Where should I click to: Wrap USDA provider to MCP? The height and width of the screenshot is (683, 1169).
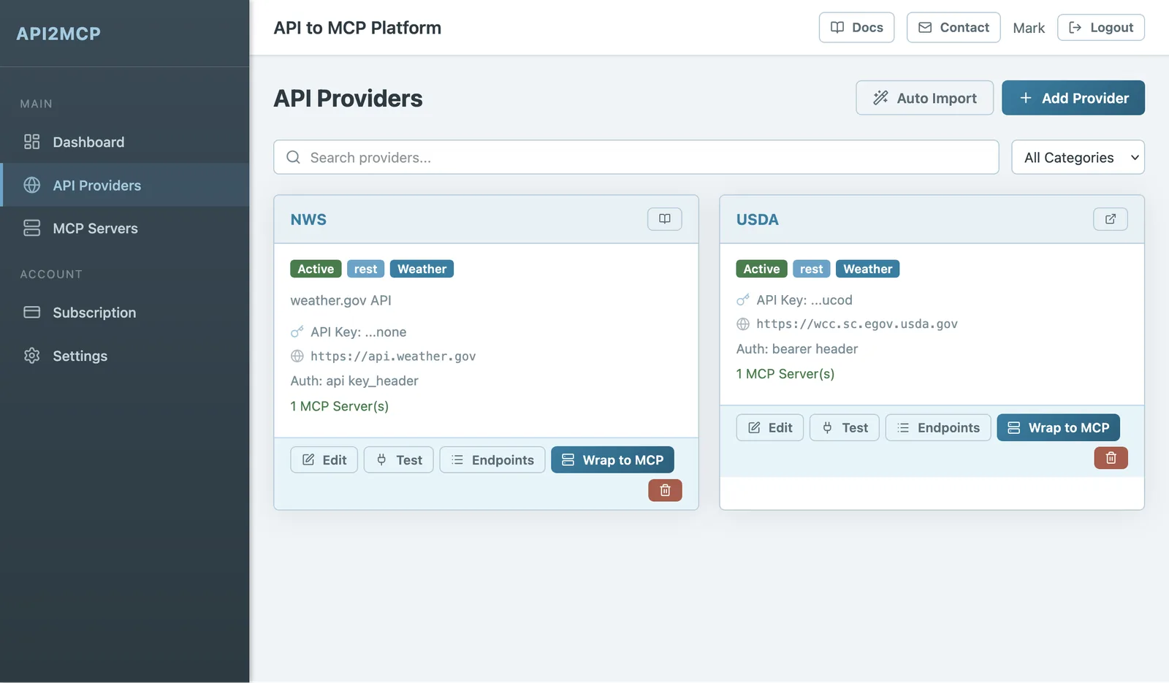[x=1058, y=427]
